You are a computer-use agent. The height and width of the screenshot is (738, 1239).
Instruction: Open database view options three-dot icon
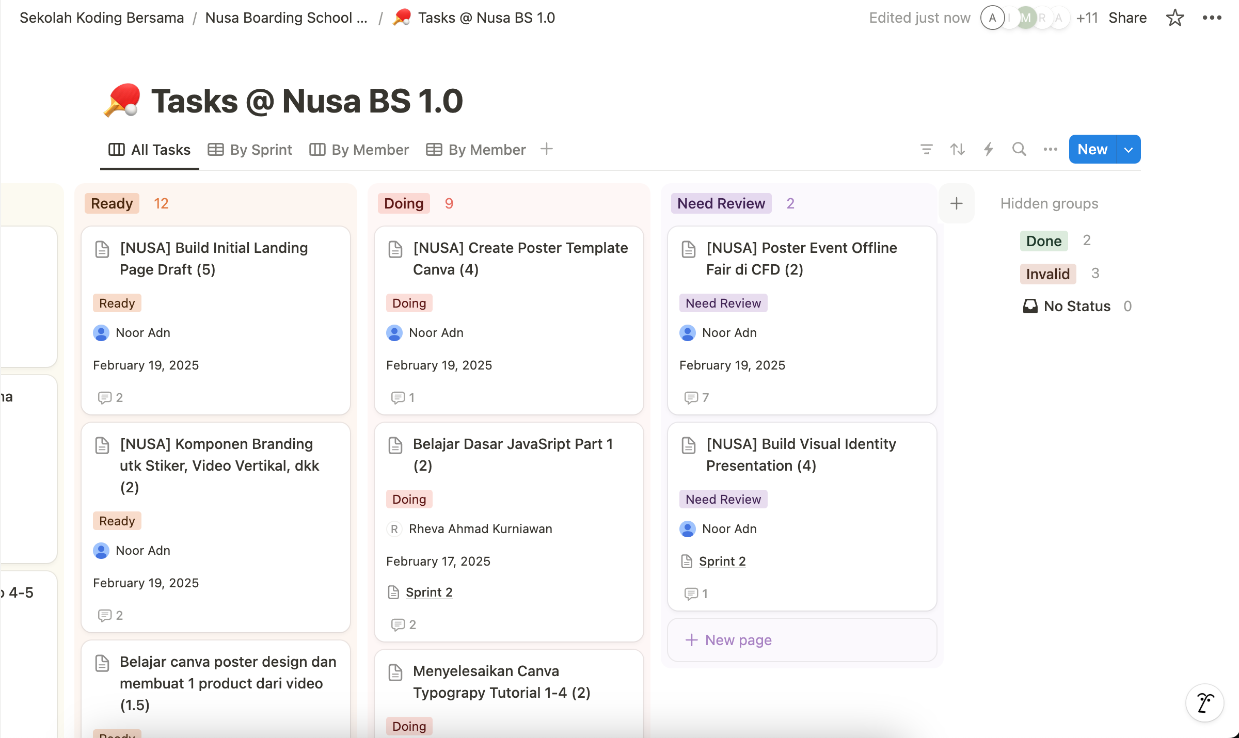tap(1050, 150)
